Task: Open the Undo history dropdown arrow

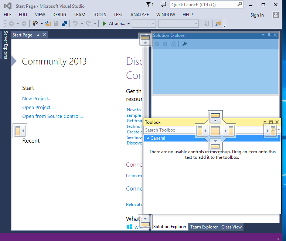Action: (82, 24)
